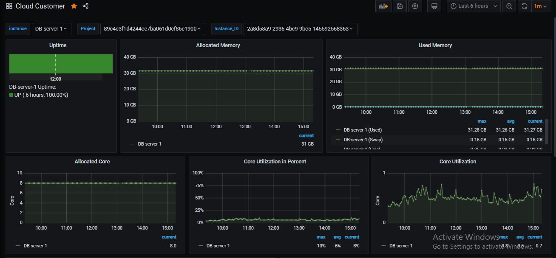This screenshot has width=556, height=258.
Task: Click the 8.0 current core value
Action: click(173, 246)
